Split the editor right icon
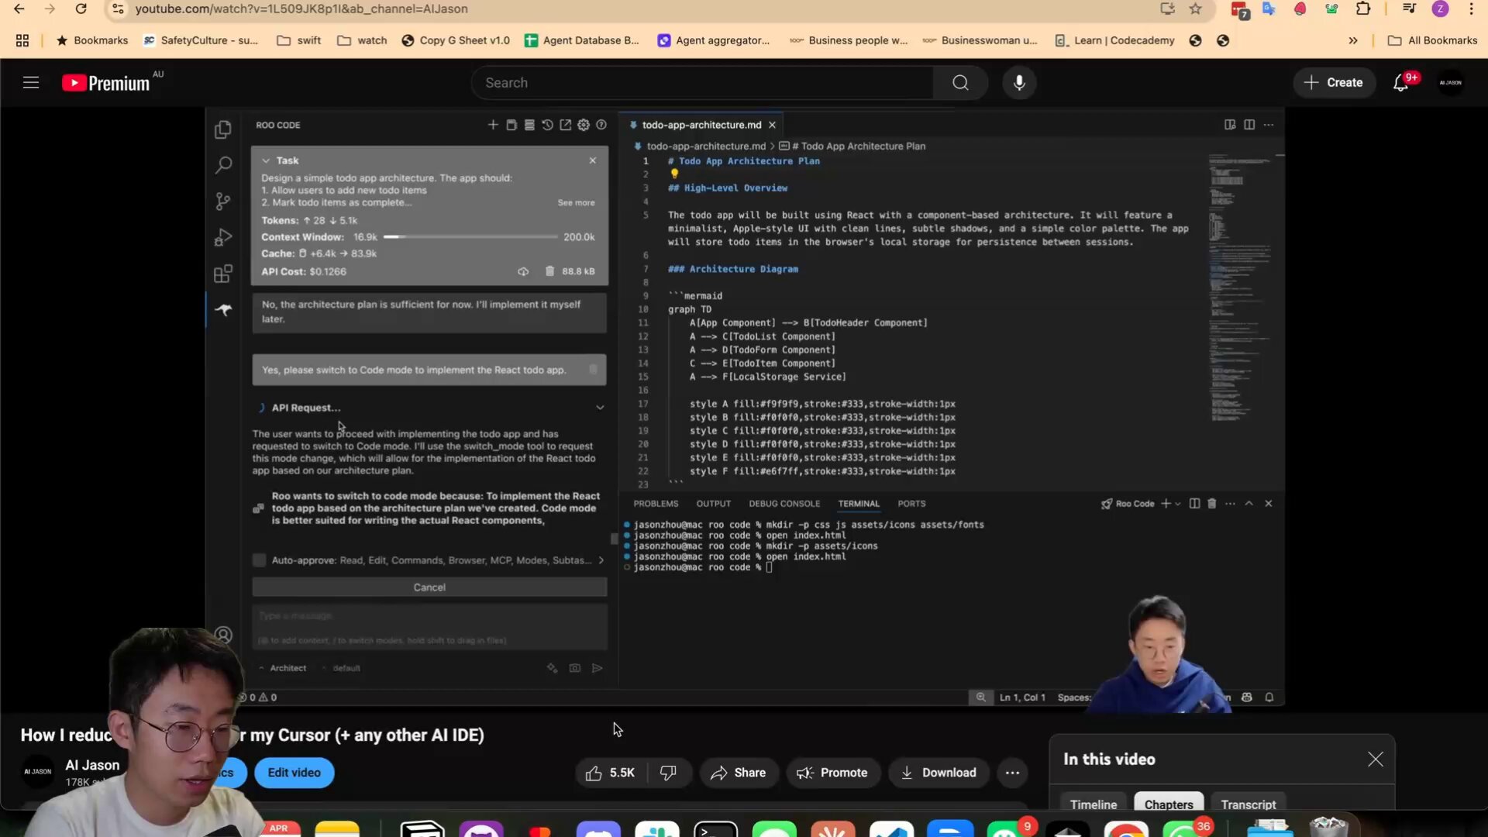Viewport: 1488px width, 837px height. [1249, 125]
